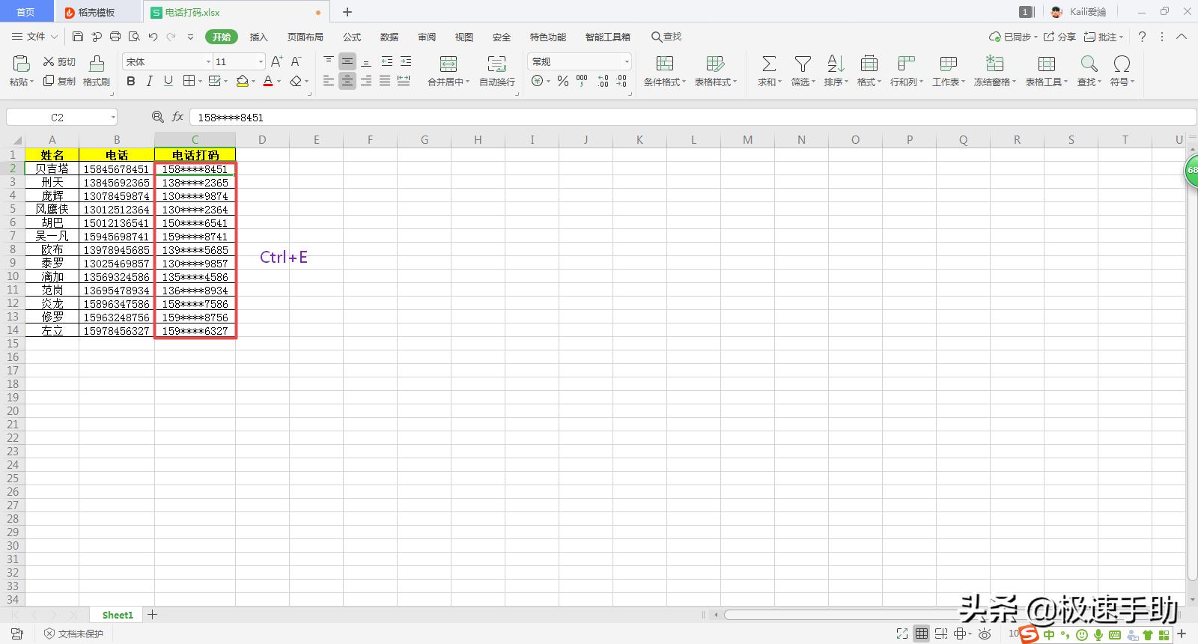Click the Merge and Center (合并居中) icon
The height and width of the screenshot is (644, 1198).
(448, 64)
